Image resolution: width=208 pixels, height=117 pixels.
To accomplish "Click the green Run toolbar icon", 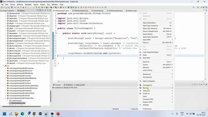I will coord(47,7).
